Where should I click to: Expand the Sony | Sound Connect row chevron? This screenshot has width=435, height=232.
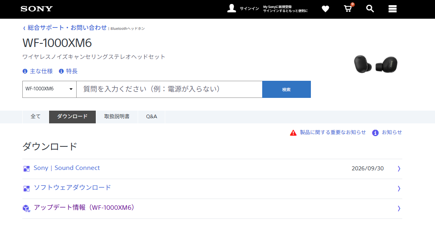(399, 169)
